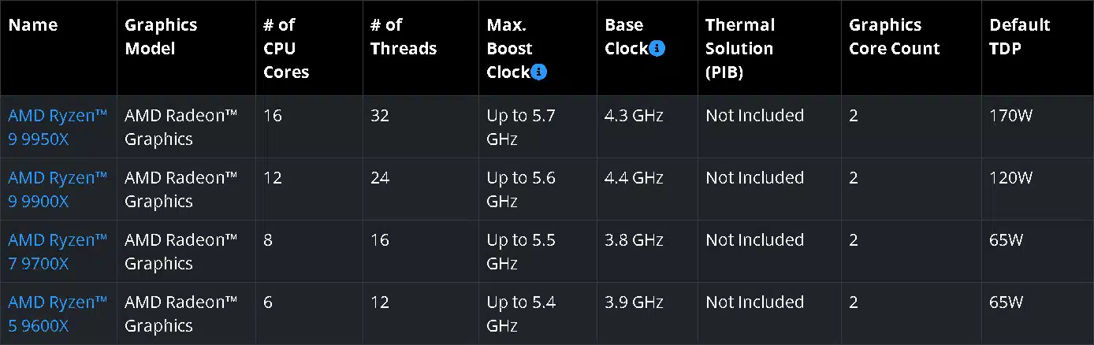Click the Graphics Core Count header
Viewport: 1094px width, 345px height.
click(x=895, y=36)
